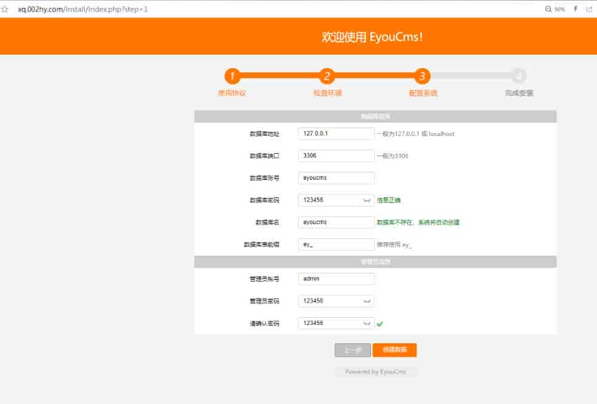This screenshot has width=597, height=404.
Task: Click the step 2 检查环境 circle icon
Action: point(327,77)
